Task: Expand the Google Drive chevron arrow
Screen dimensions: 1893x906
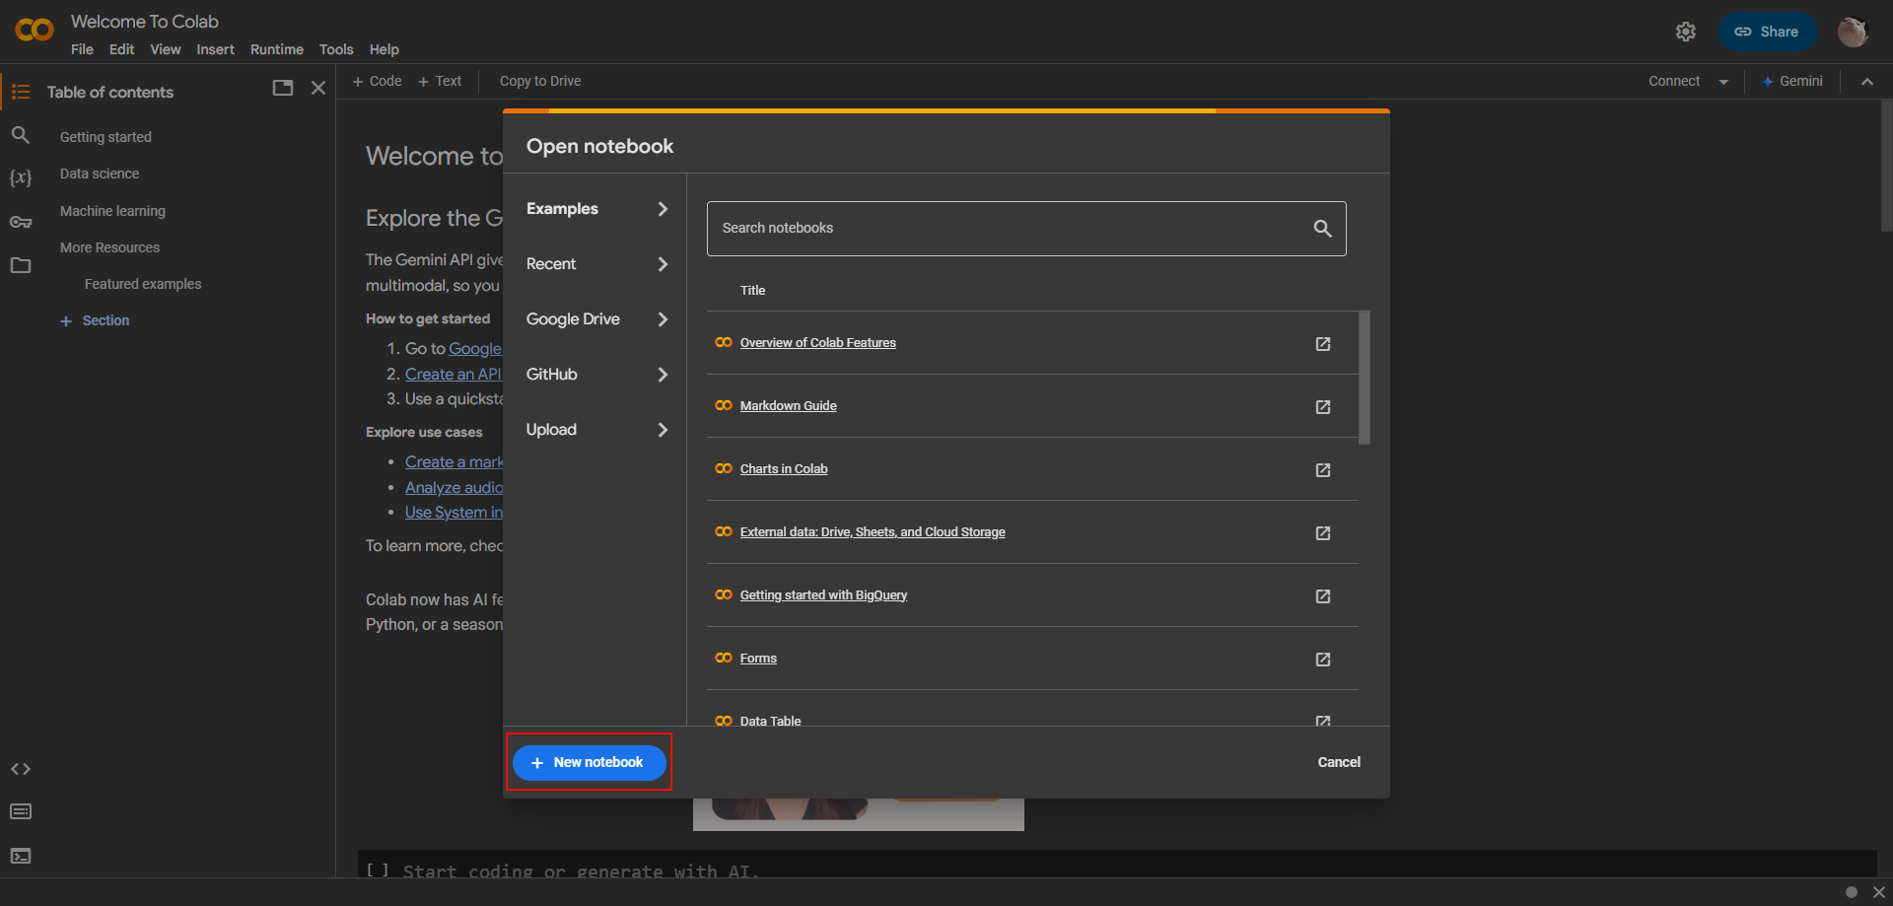Action: tap(663, 319)
